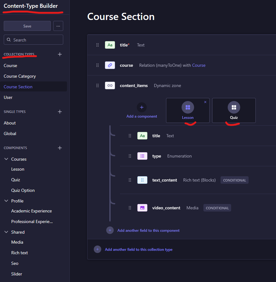Collapse the Courses components group

pyautogui.click(x=6, y=159)
